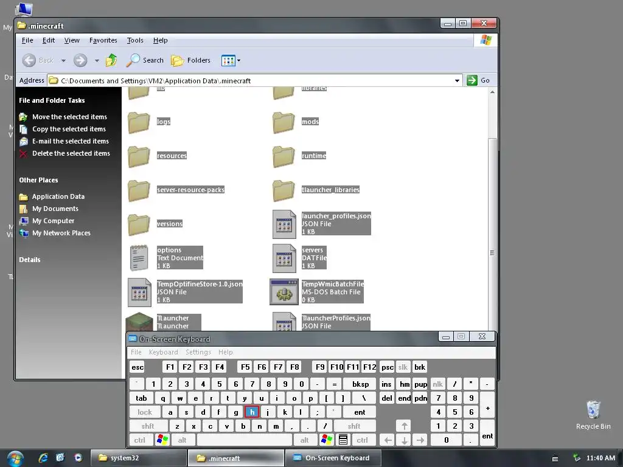The image size is (623, 467).
Task: Toggle the lock (caps lock) key
Action: [145, 412]
